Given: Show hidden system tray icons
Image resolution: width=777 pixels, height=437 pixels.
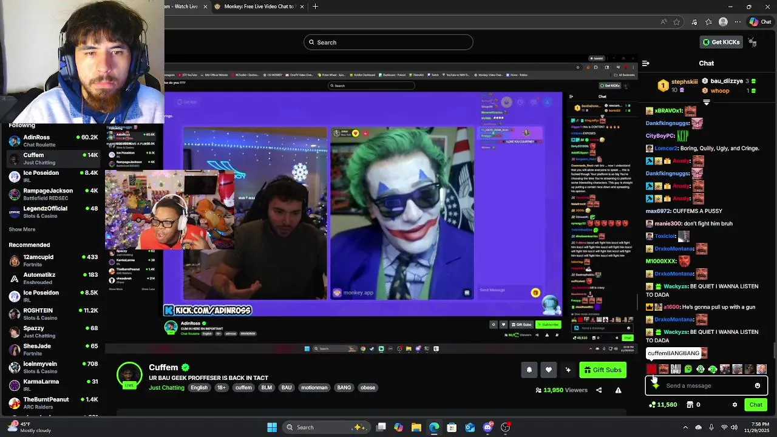Looking at the screenshot, I should 685,427.
